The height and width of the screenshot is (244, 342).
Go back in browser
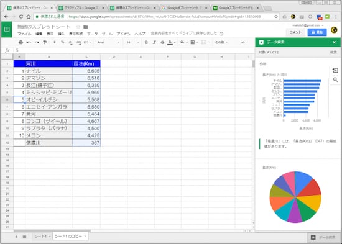(6, 17)
